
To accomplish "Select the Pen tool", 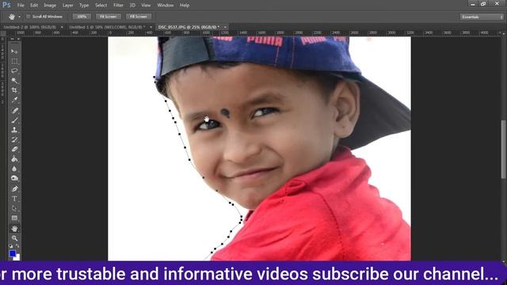I will [14, 188].
